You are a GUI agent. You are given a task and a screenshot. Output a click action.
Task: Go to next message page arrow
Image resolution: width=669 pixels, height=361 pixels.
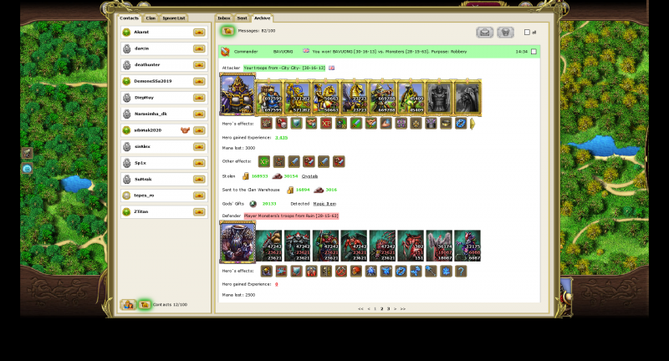[x=396, y=309]
